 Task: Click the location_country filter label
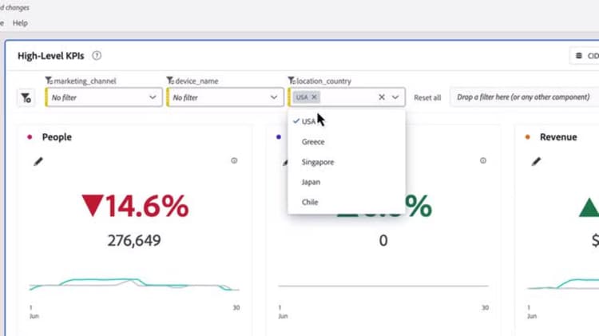click(x=324, y=81)
